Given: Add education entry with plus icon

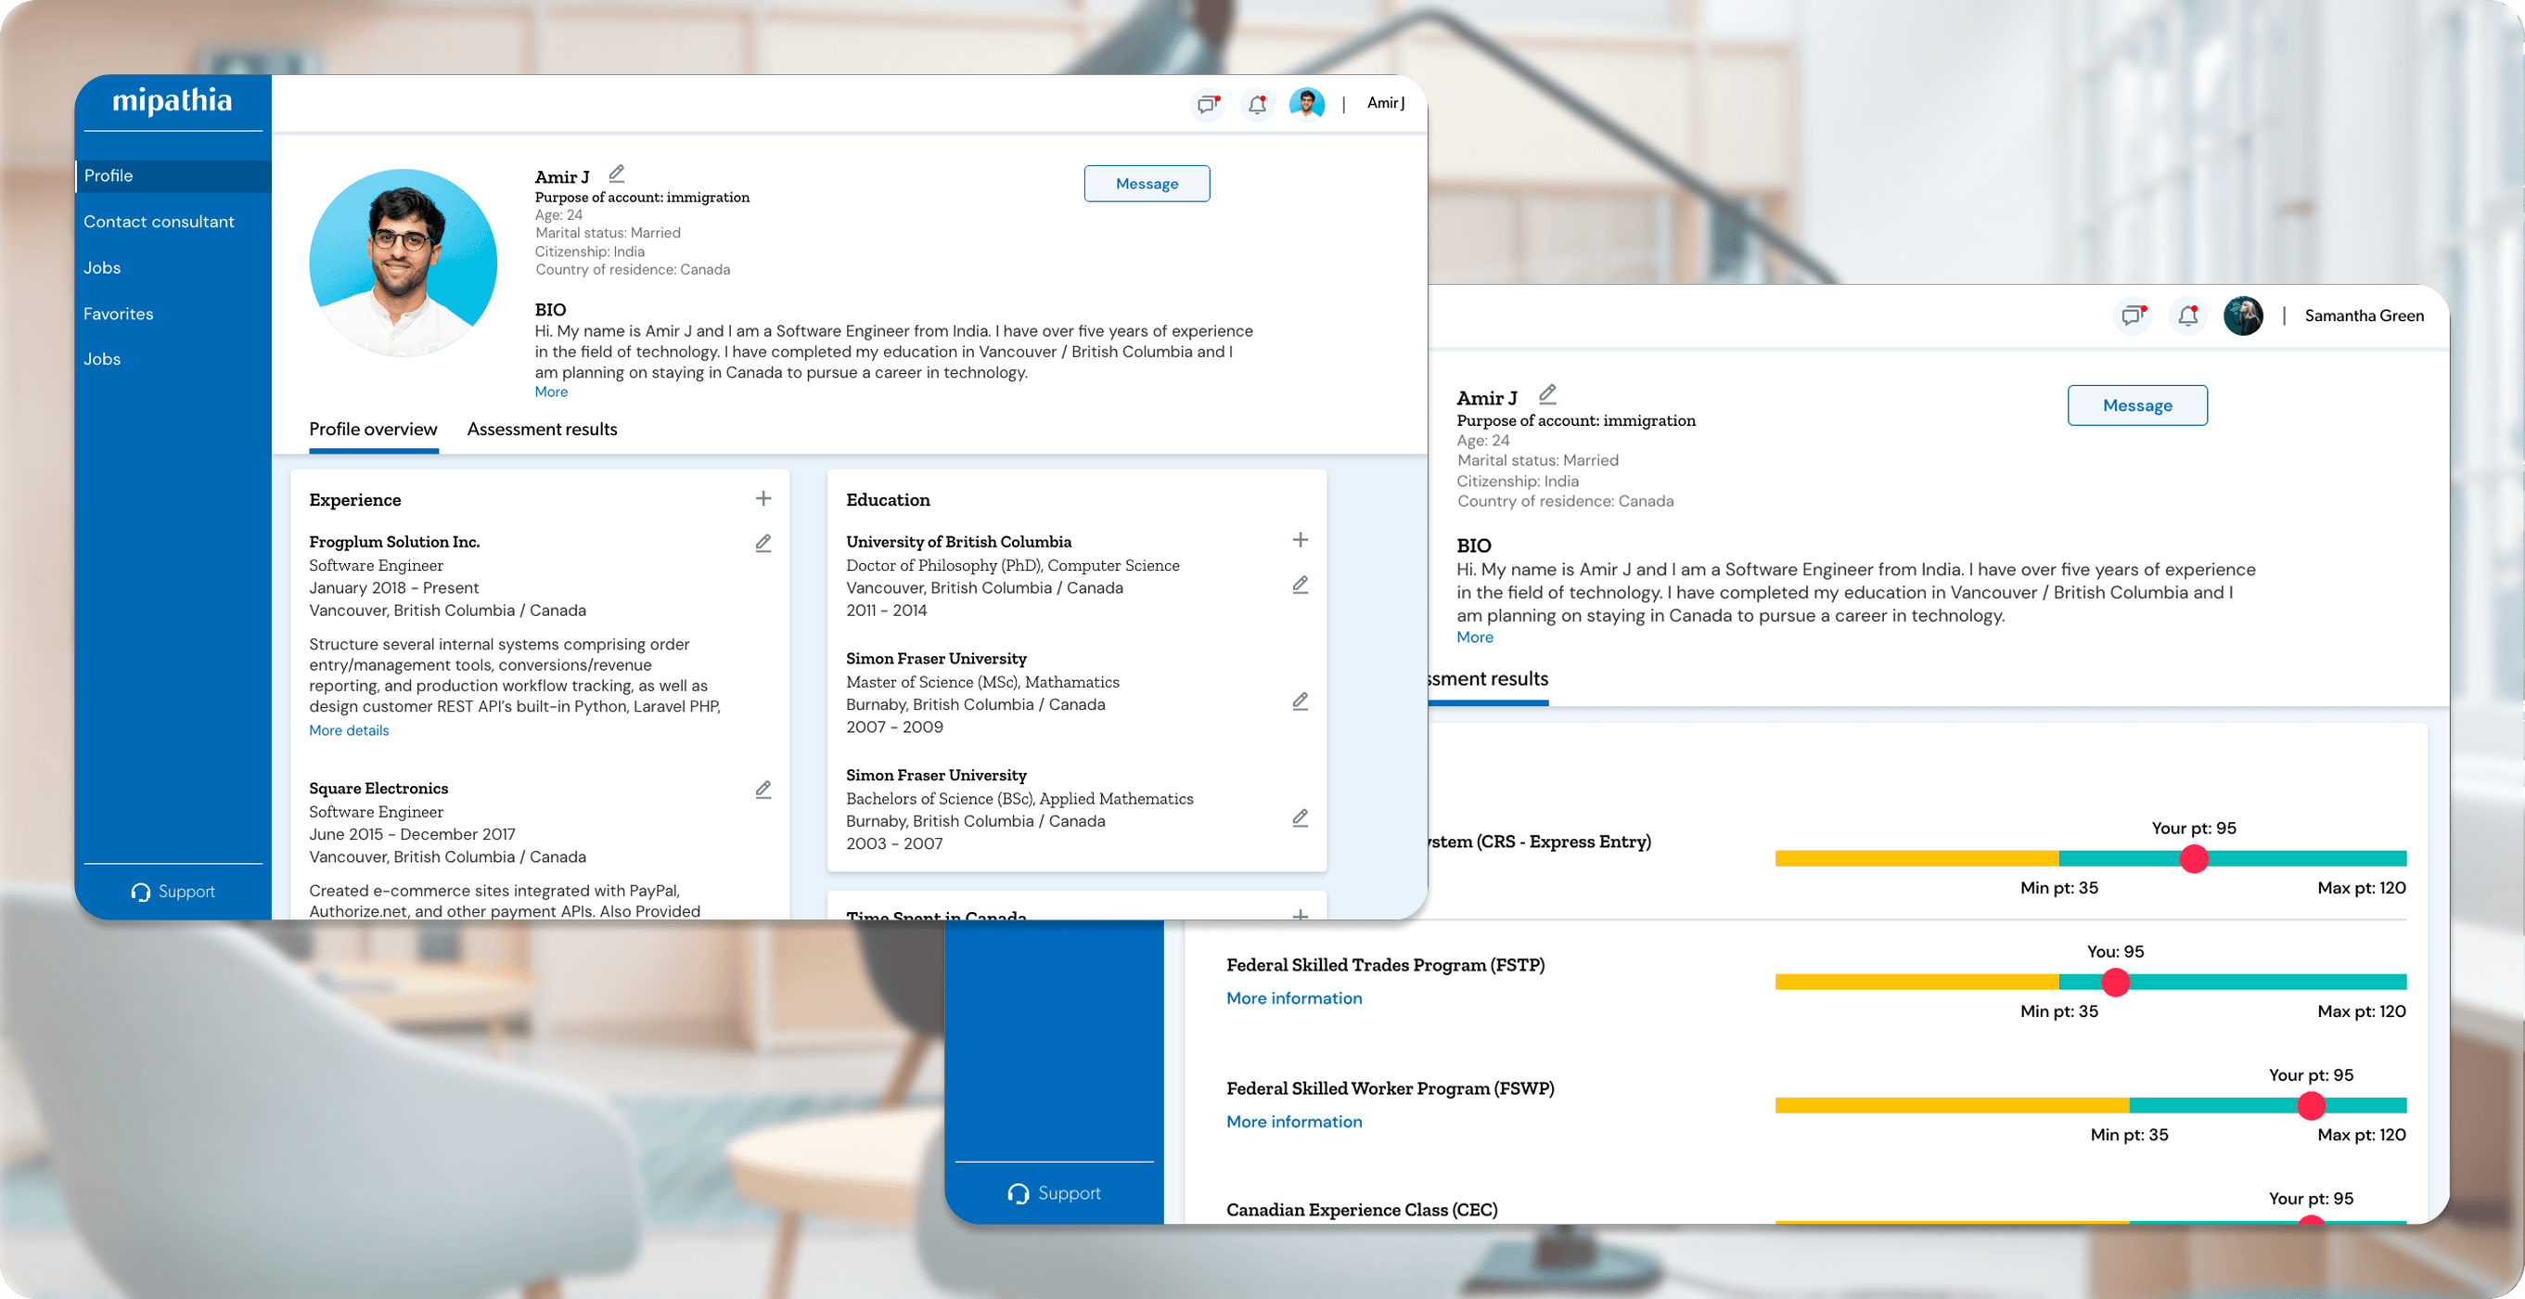Looking at the screenshot, I should pos(1300,539).
